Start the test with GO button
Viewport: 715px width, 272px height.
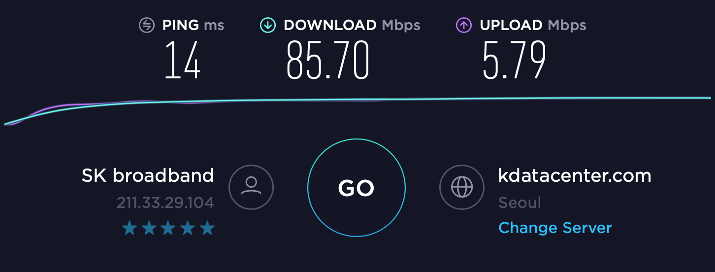point(357,188)
